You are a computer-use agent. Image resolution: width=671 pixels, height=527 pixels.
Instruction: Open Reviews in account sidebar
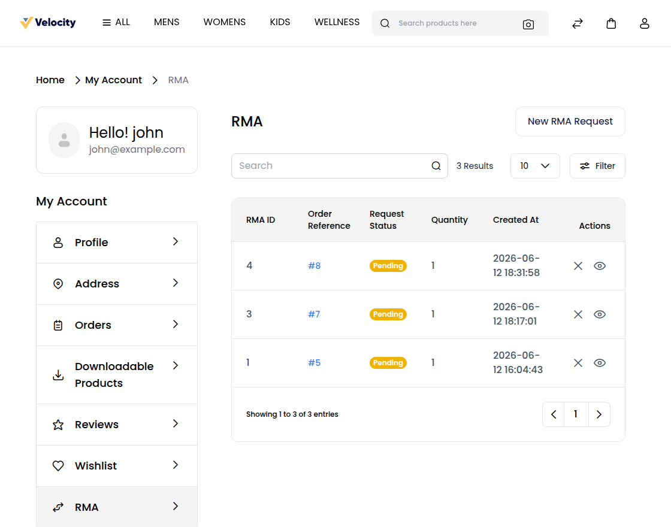[117, 425]
